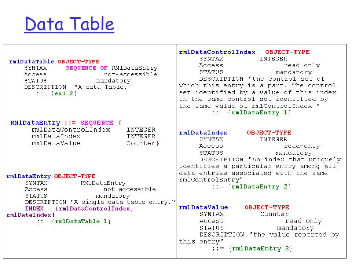
Task: Click 'not-accessible' access value of rm1DataTable
Action: [x=131, y=74]
